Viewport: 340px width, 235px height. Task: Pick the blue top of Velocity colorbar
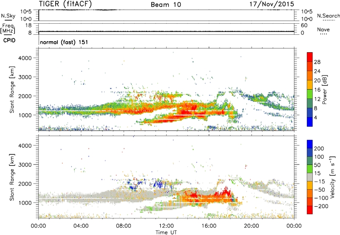click(310, 144)
